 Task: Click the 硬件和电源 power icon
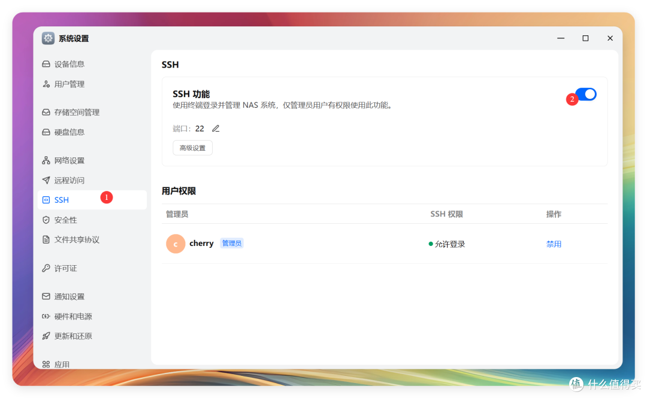tap(46, 317)
